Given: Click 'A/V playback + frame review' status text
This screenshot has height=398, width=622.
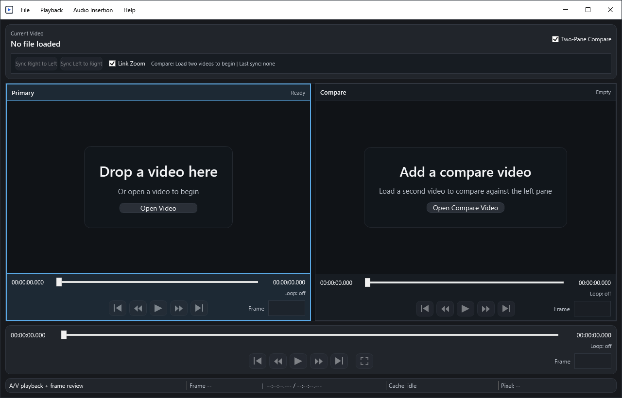Looking at the screenshot, I should 46,386.
